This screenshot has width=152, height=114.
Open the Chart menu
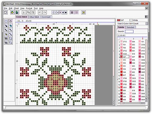tap(16, 8)
